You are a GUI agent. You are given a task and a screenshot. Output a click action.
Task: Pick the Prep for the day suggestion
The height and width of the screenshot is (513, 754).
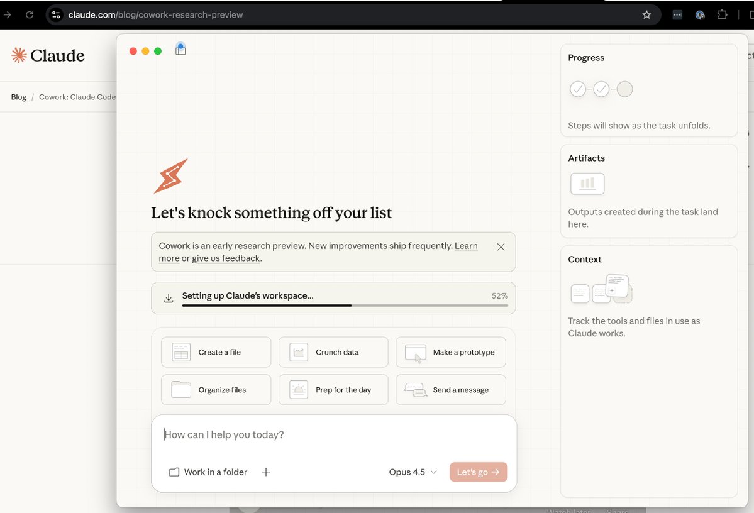point(333,389)
